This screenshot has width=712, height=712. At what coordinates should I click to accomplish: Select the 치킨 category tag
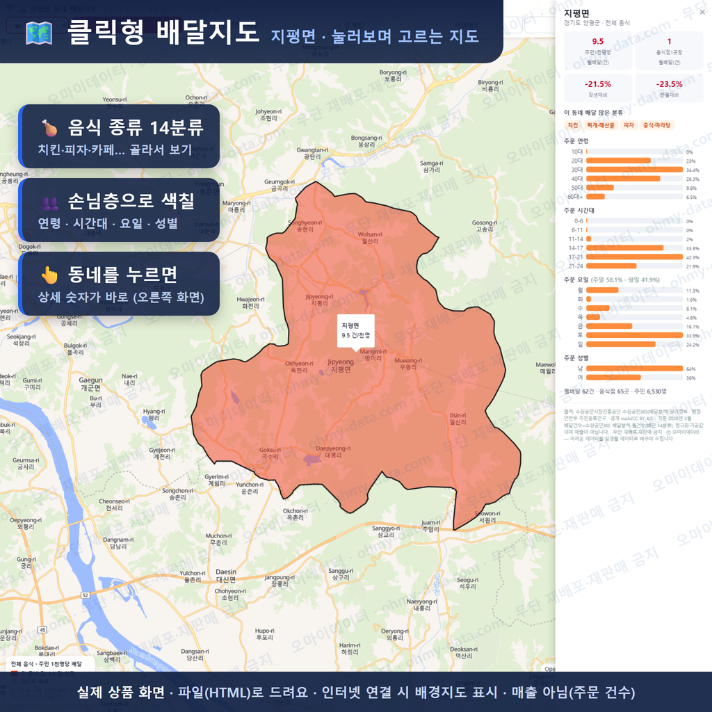(573, 125)
